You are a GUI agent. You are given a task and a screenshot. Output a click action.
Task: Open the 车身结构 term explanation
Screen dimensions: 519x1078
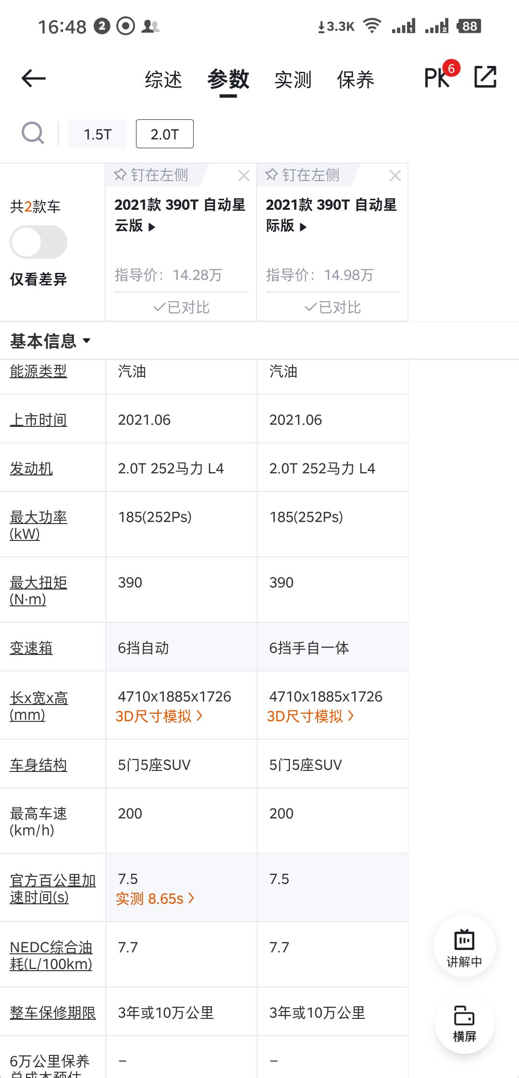click(x=38, y=765)
